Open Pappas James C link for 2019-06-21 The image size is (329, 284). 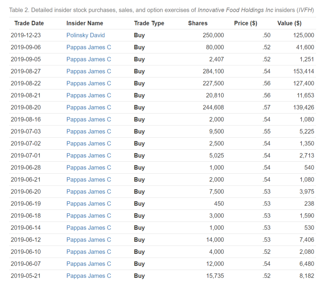pos(89,179)
